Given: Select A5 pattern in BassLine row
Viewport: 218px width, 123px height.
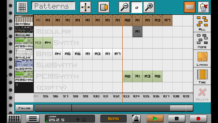Looking at the screenshot, I should pyautogui.click(x=68, y=54).
